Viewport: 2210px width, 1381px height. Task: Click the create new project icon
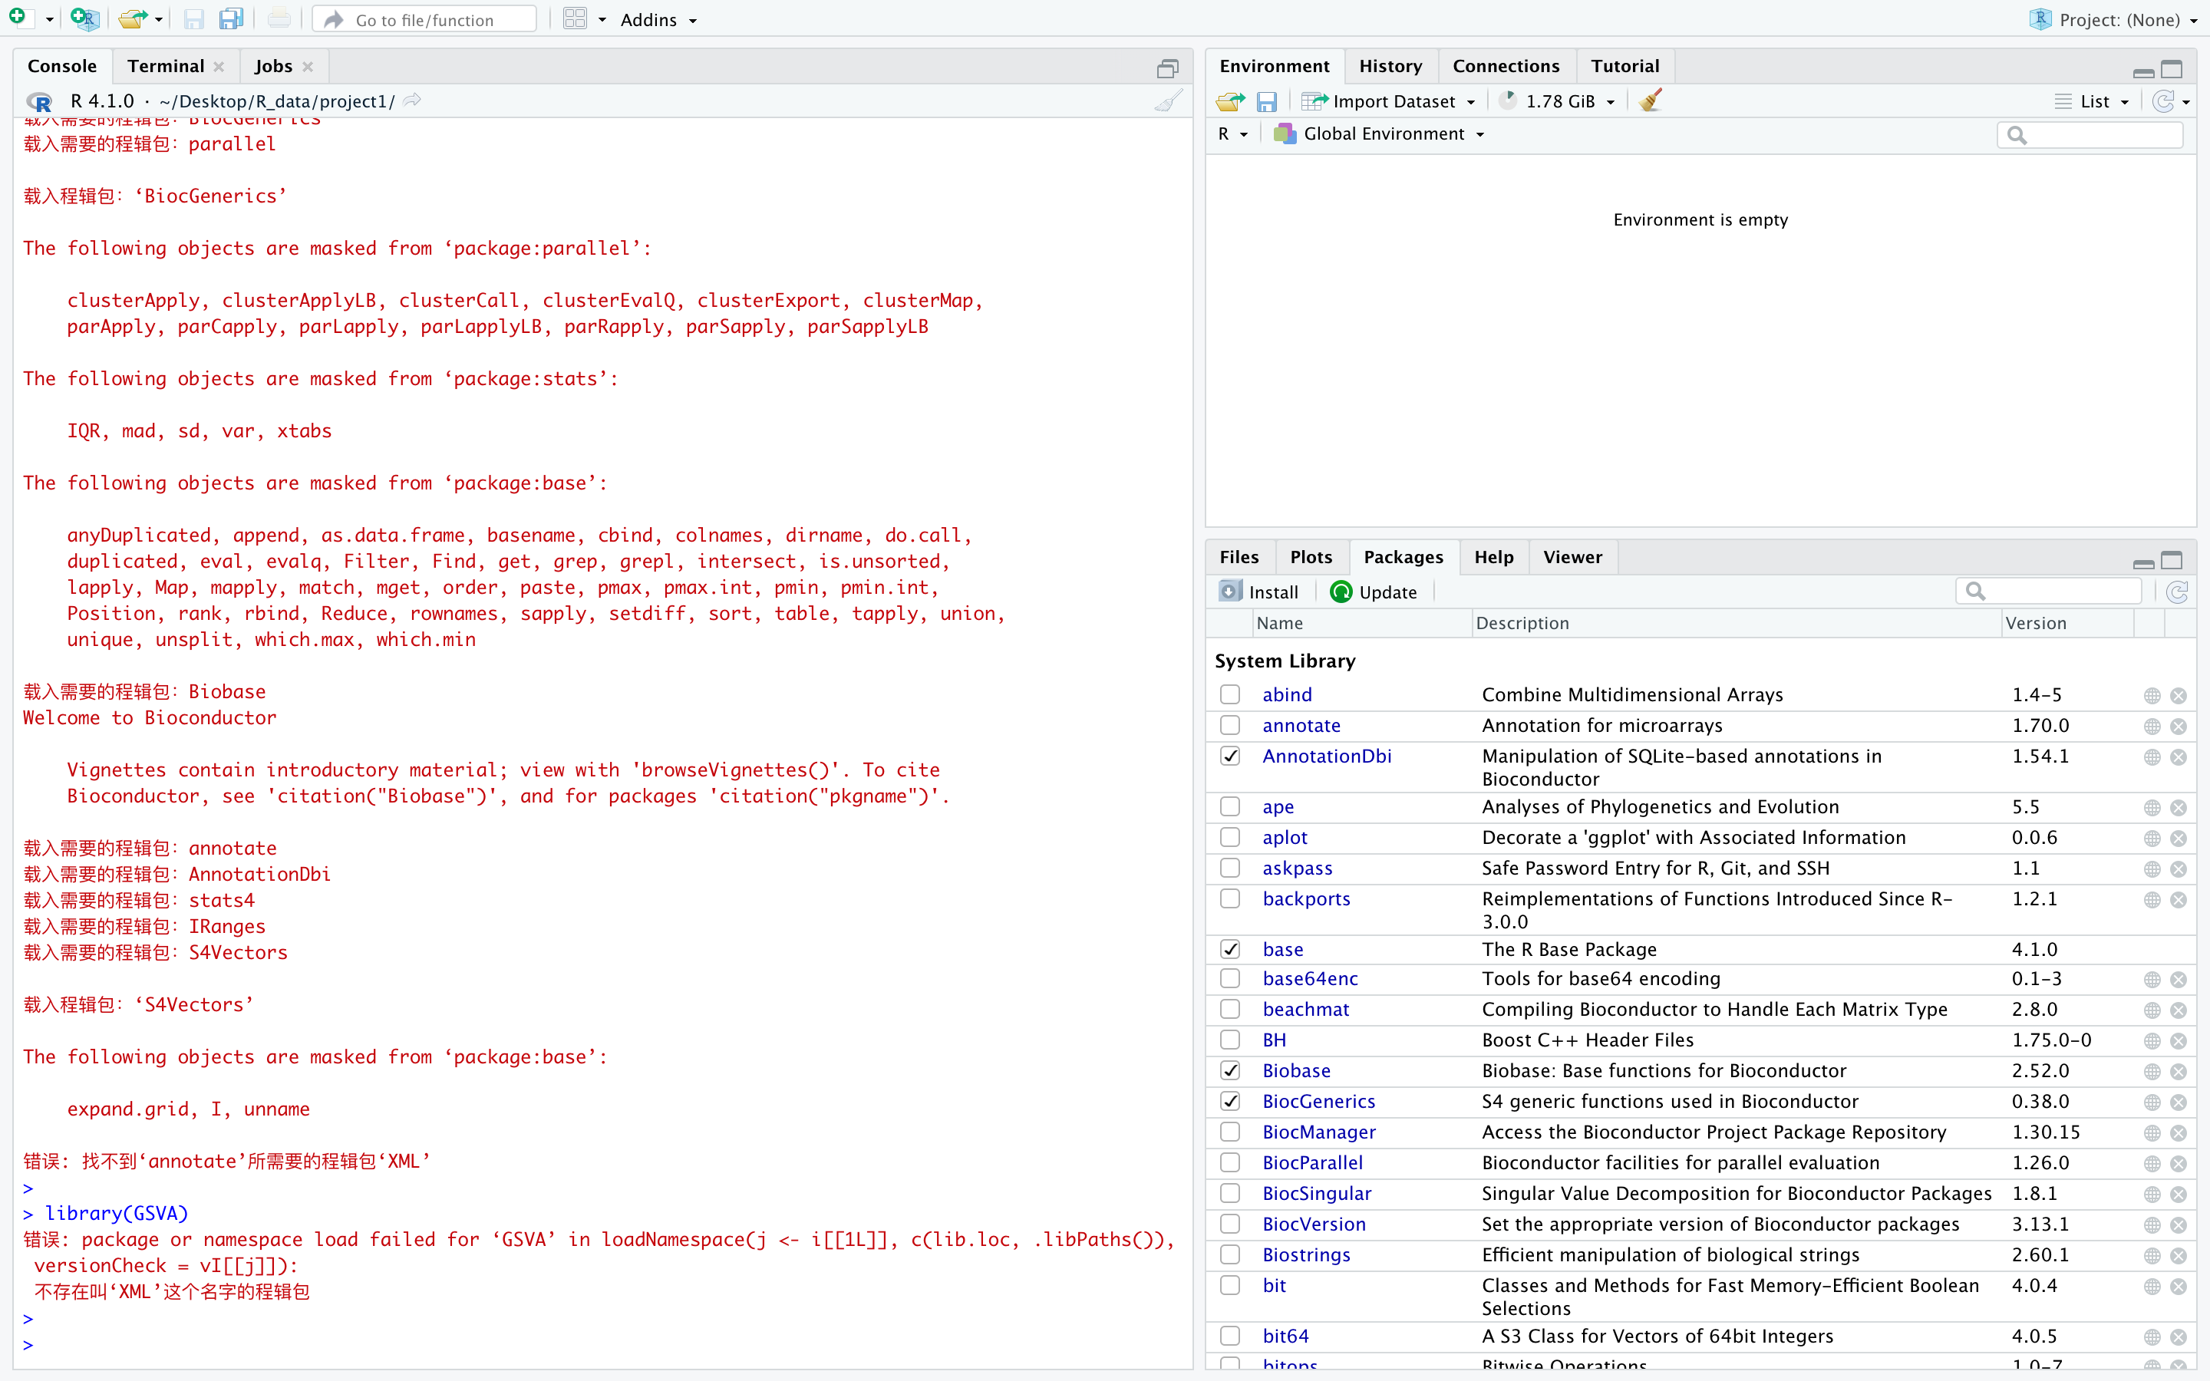point(84,19)
